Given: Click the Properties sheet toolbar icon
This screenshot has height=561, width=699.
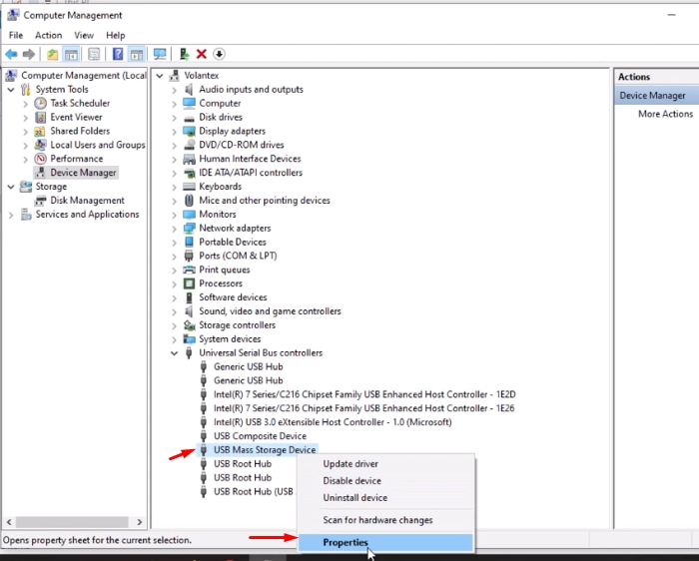Looking at the screenshot, I should click(x=94, y=54).
